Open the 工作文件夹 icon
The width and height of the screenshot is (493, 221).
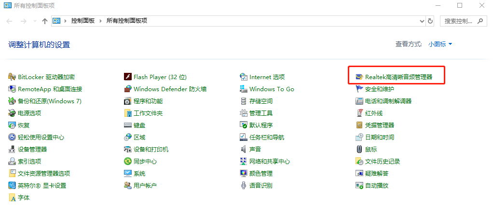(128, 113)
